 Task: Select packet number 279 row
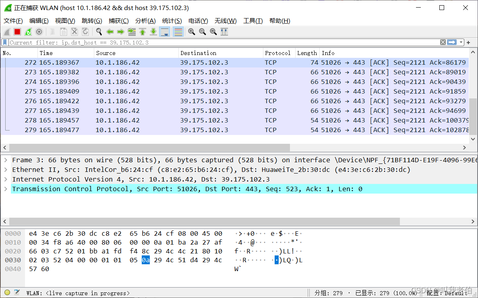235,130
